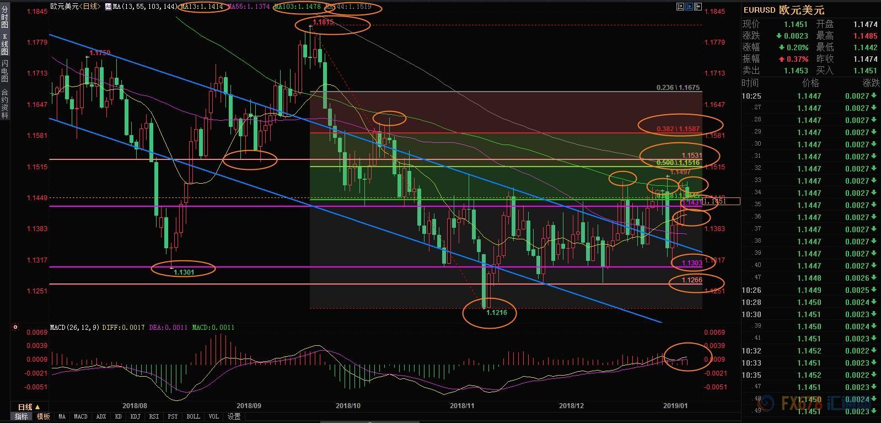Open 合约资料 in the left sidebar
The width and height of the screenshot is (881, 423).
point(4,104)
